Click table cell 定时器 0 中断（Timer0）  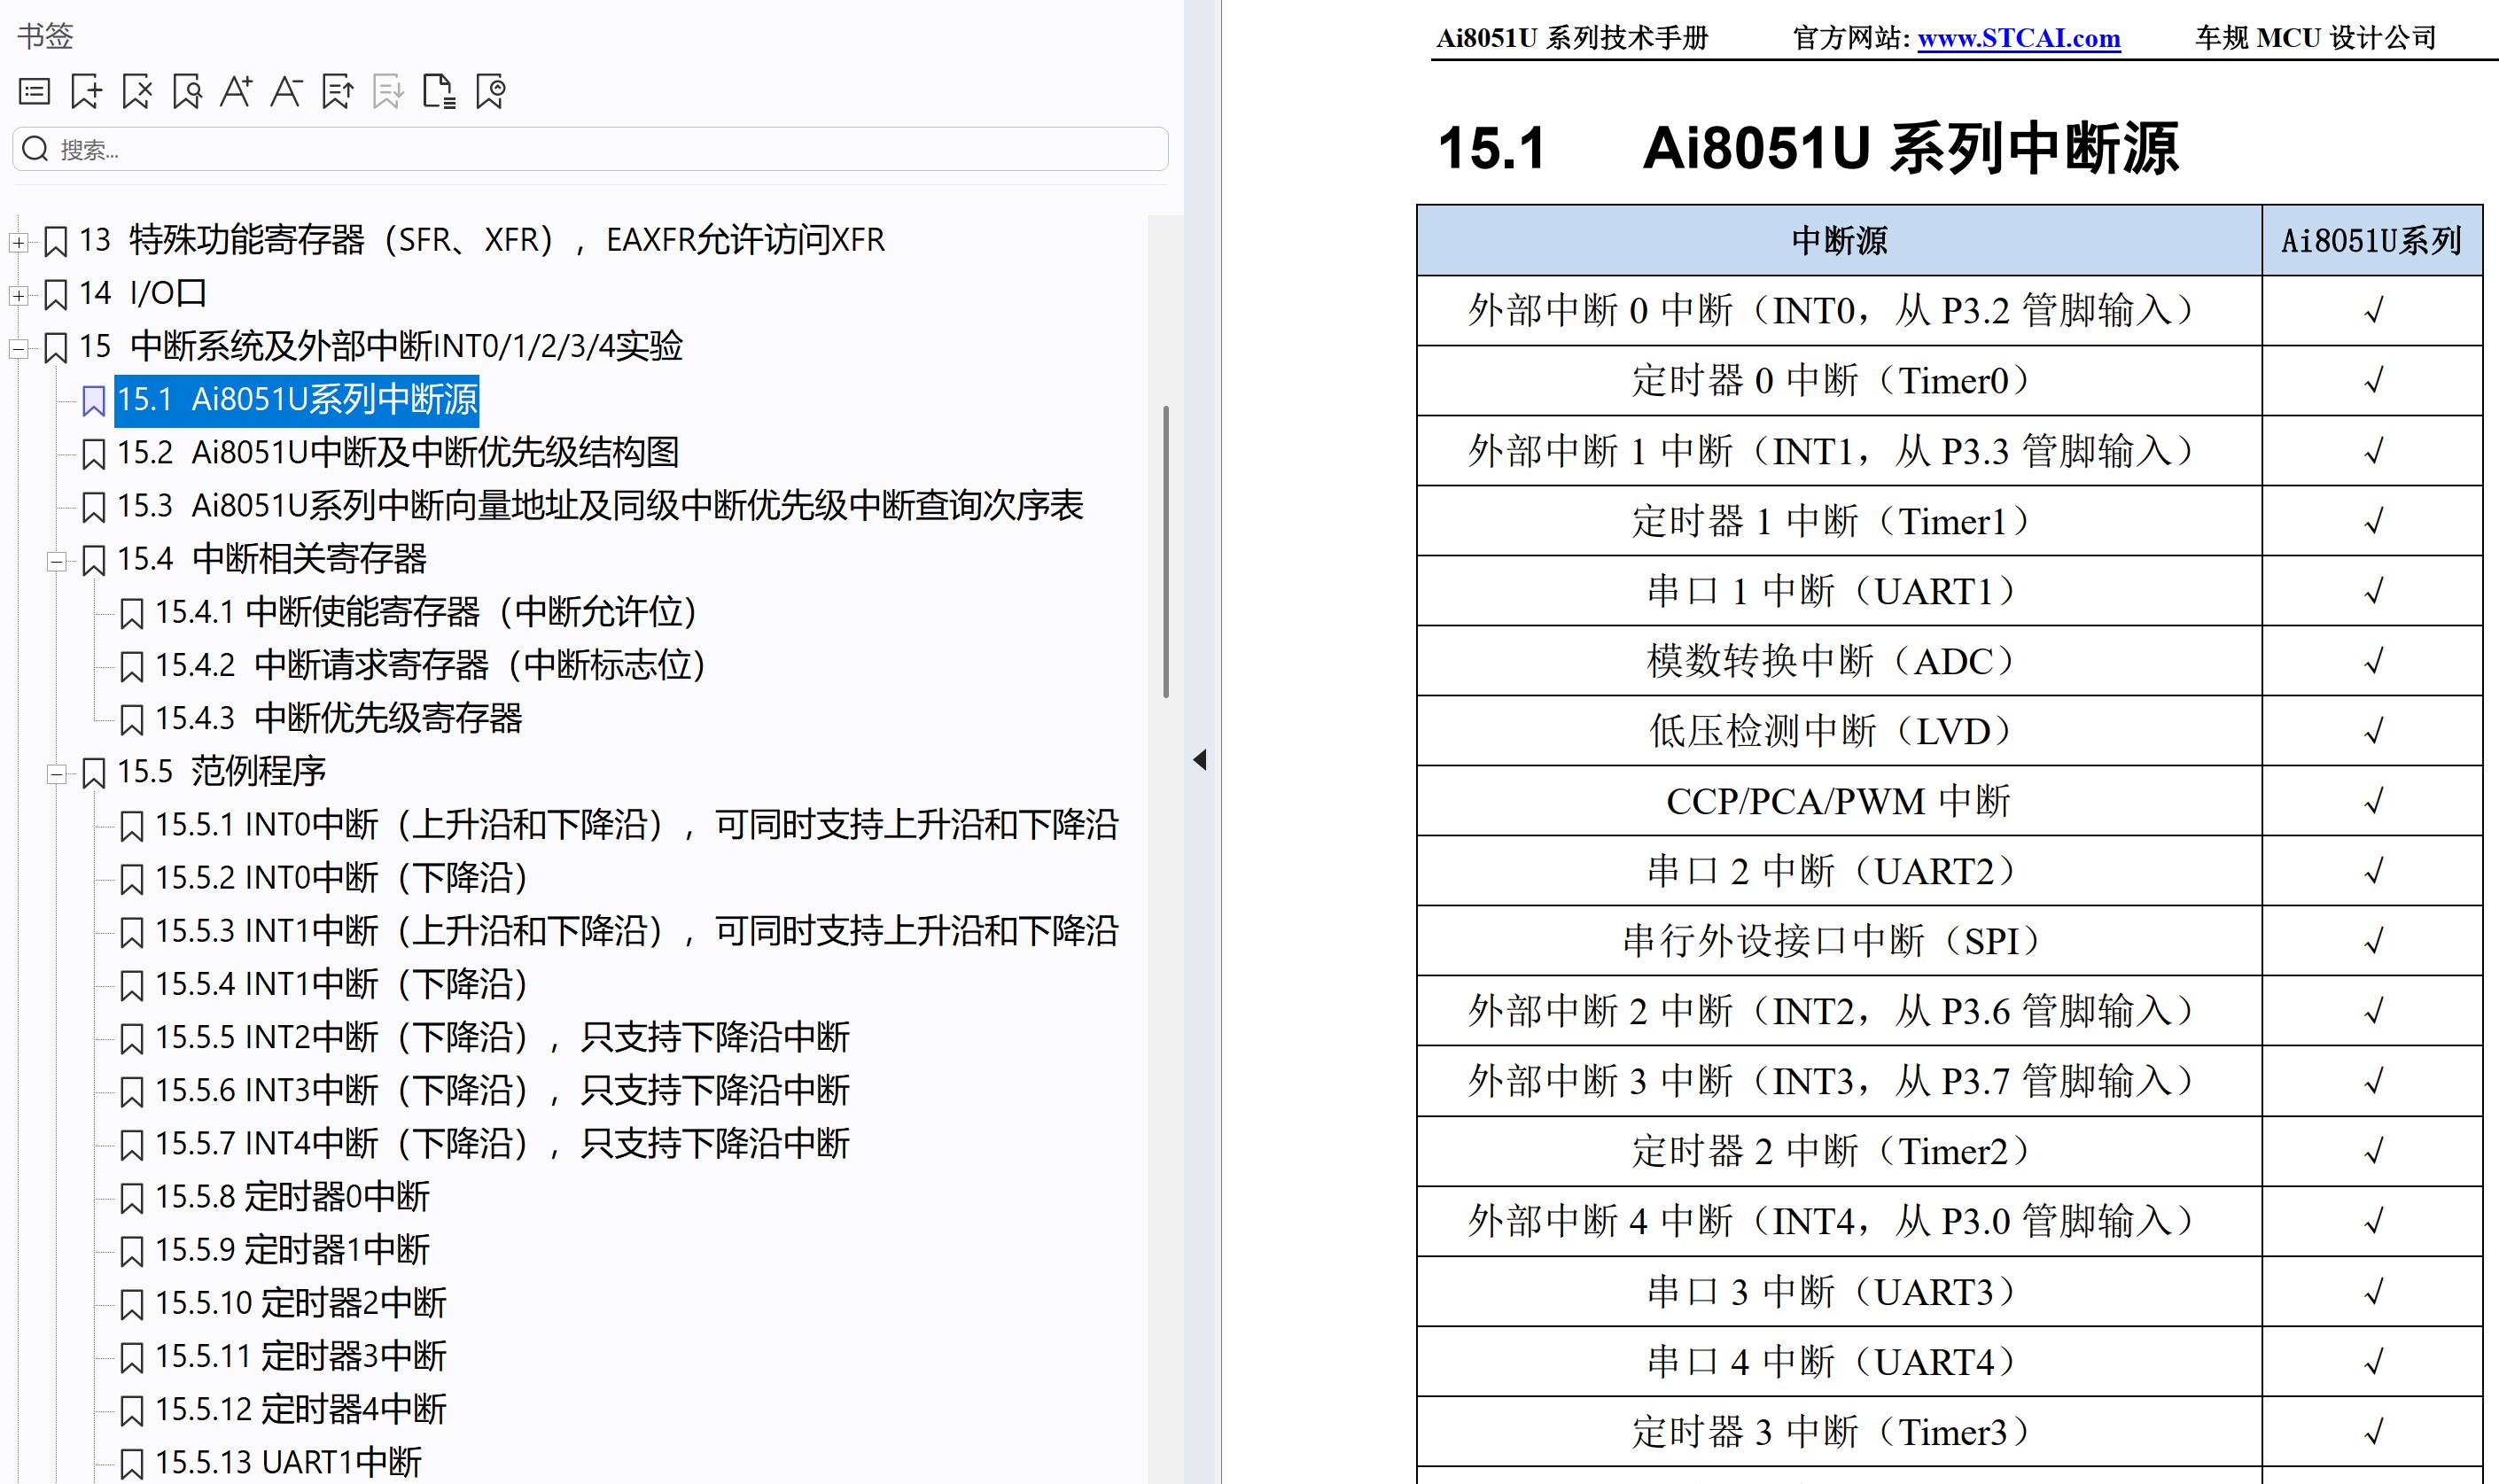[1839, 381]
